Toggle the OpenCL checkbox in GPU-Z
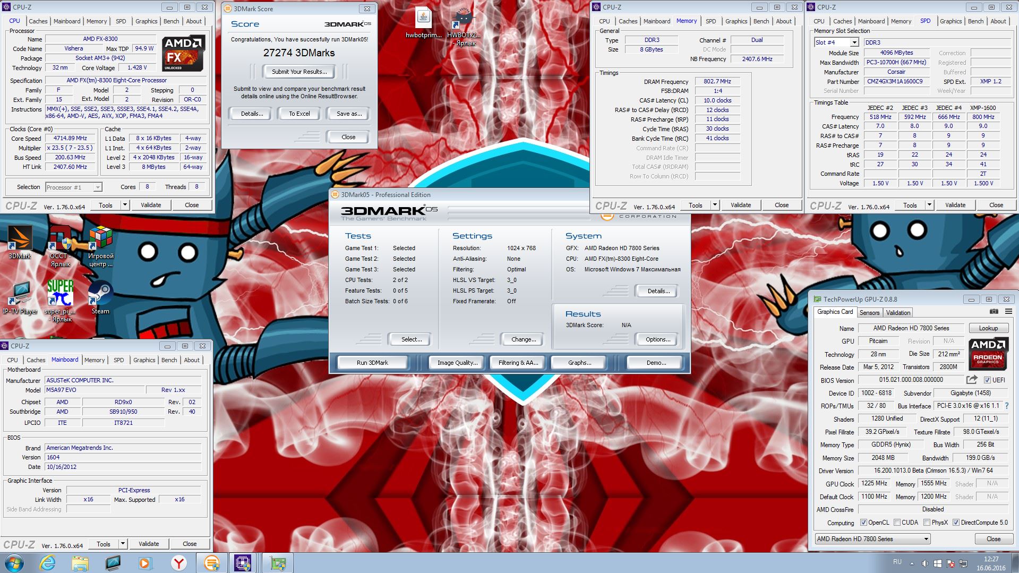The height and width of the screenshot is (573, 1019). click(863, 523)
